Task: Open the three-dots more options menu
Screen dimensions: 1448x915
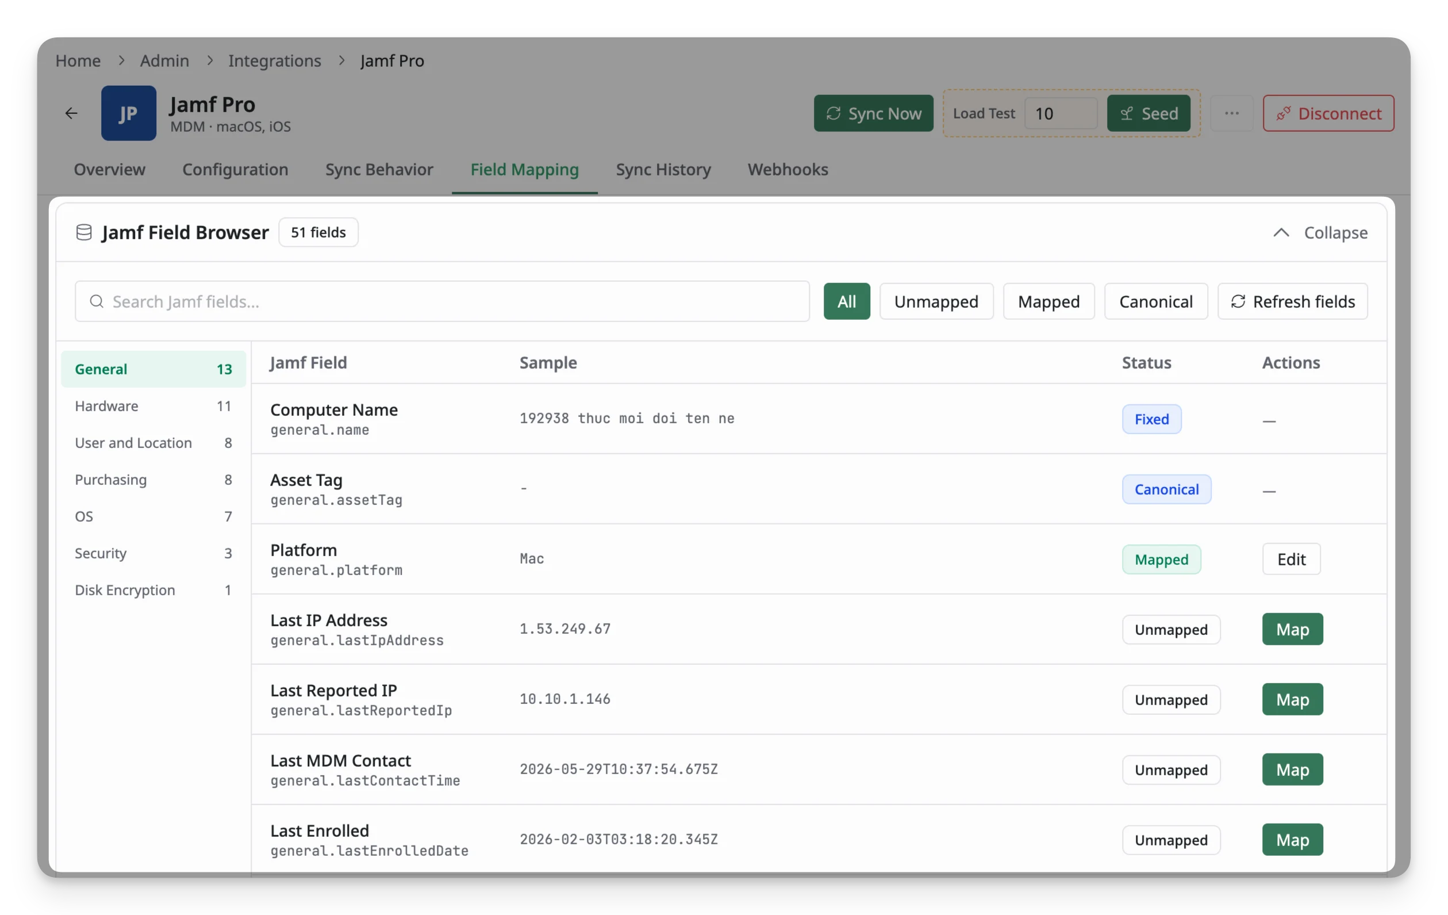Action: click(1231, 113)
